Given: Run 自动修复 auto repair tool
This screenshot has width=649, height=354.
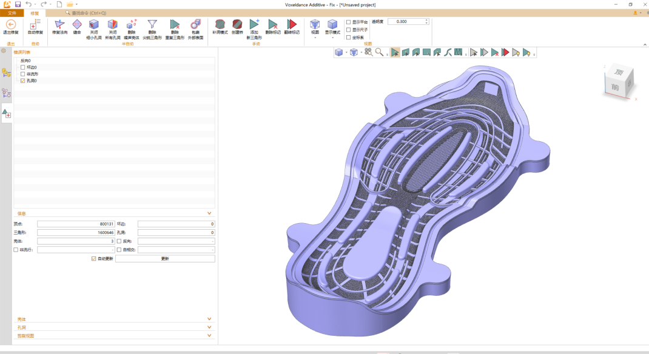Looking at the screenshot, I should click(35, 24).
